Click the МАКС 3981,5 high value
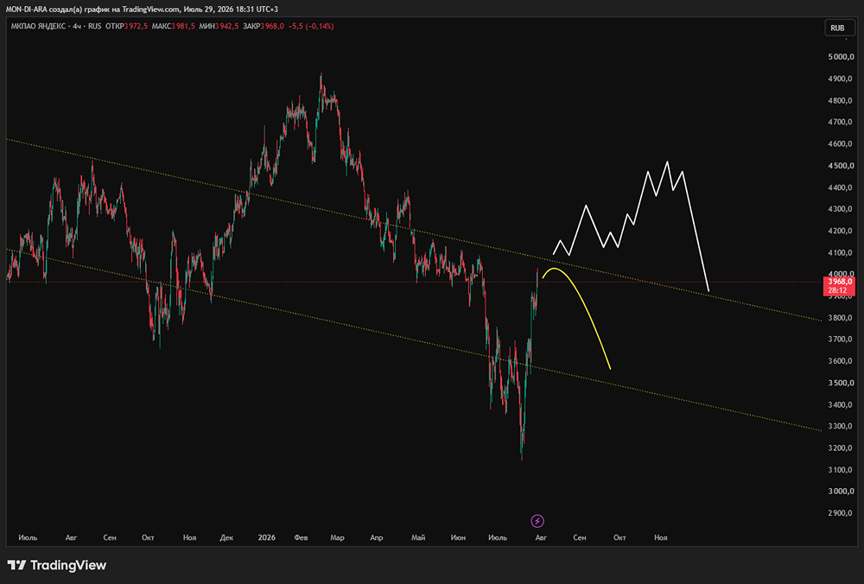The image size is (864, 584). click(x=173, y=26)
